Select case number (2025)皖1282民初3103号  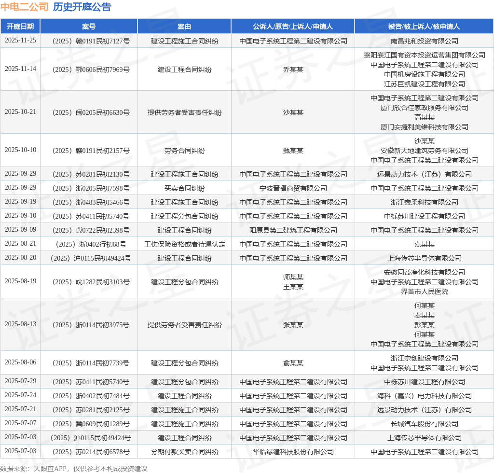(x=91, y=282)
